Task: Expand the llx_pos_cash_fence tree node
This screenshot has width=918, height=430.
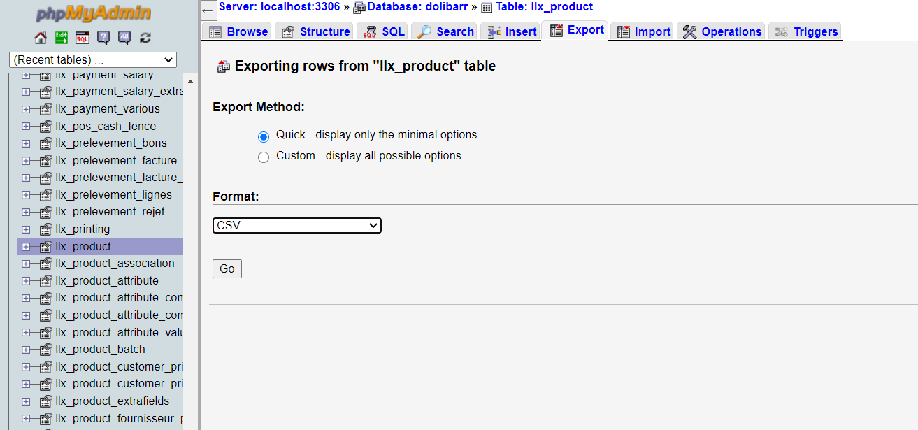Action: point(26,127)
